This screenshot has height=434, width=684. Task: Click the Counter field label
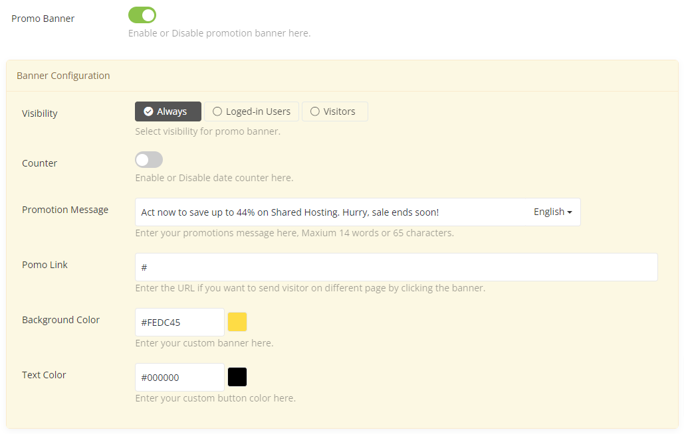(x=39, y=163)
